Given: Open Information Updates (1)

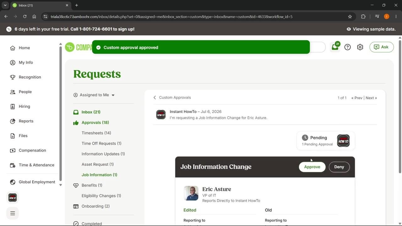Looking at the screenshot, I should click(x=103, y=154).
